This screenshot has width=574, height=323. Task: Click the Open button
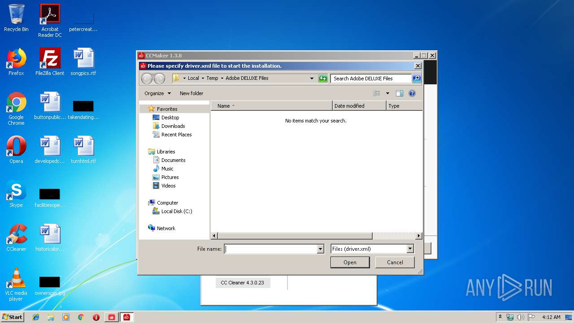tap(350, 262)
